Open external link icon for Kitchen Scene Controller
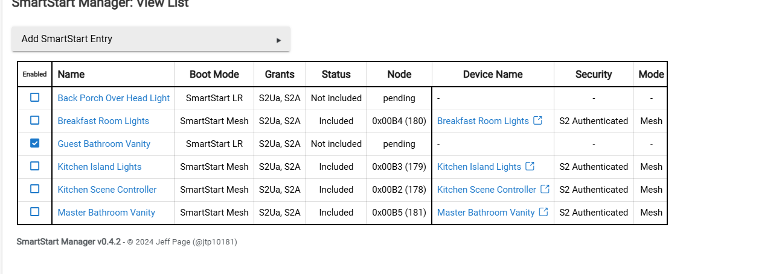The width and height of the screenshot is (782, 274). pos(545,189)
